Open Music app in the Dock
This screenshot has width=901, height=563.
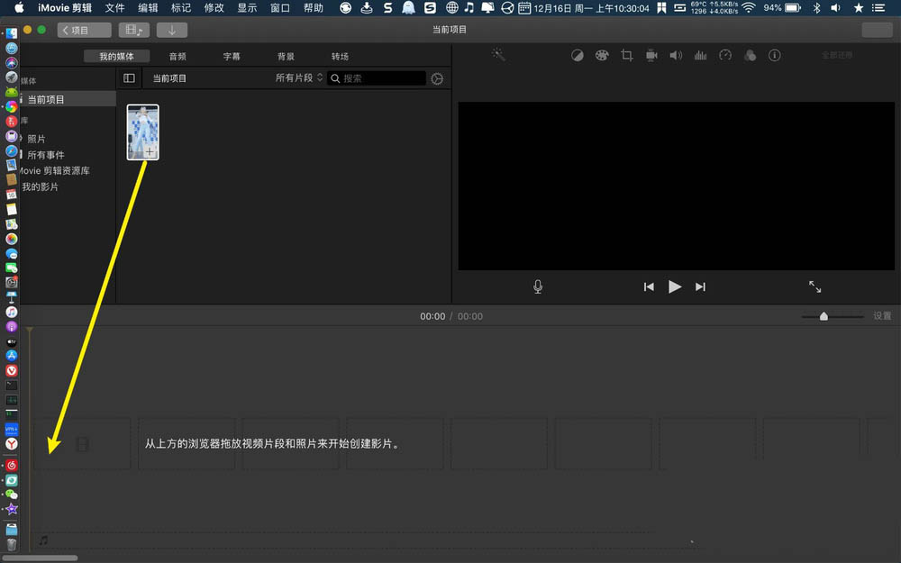click(12, 312)
